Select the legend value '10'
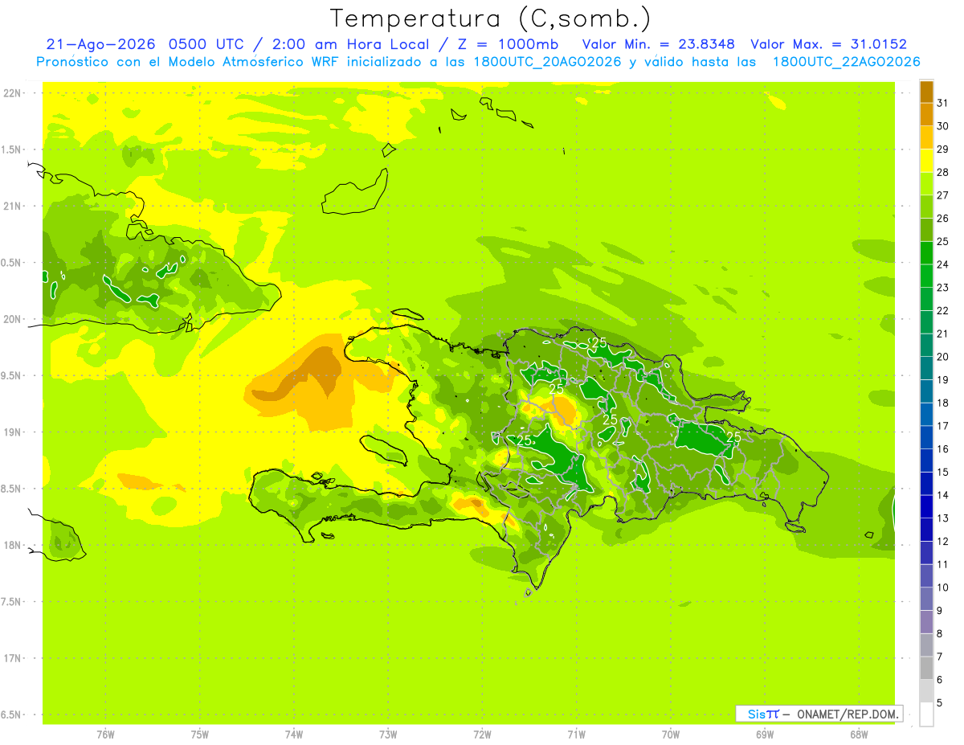Viewport: 964px width, 745px height. [x=943, y=587]
